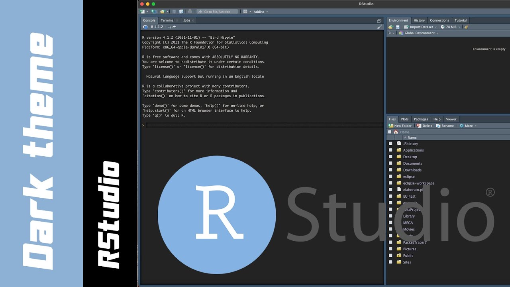Clear the console with the broom icon
This screenshot has height=287, width=510.
[379, 27]
